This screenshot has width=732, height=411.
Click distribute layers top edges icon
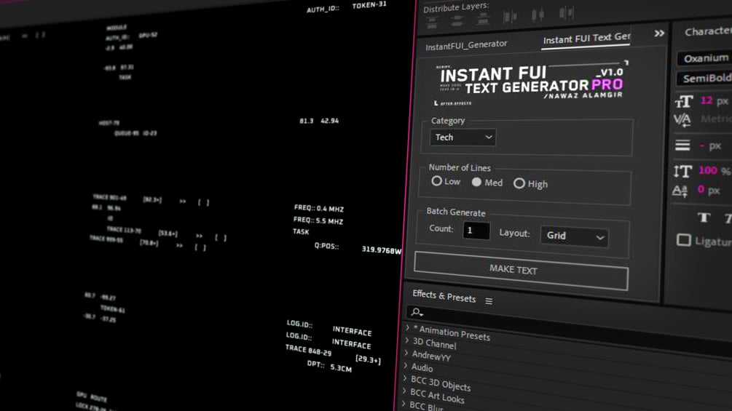(433, 22)
